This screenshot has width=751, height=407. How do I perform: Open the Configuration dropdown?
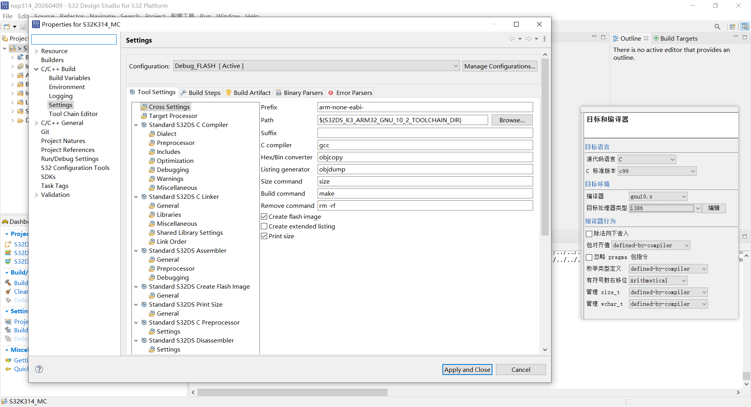[x=316, y=66]
